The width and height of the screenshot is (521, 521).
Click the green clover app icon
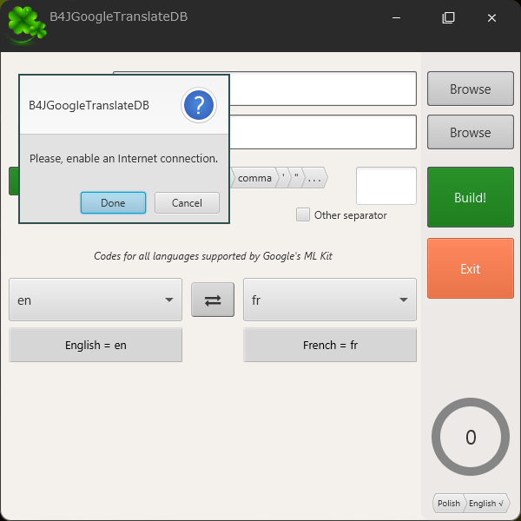click(26, 25)
